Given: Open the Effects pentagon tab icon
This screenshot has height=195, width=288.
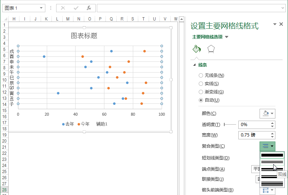Looking at the screenshot, I should pyautogui.click(x=211, y=49).
